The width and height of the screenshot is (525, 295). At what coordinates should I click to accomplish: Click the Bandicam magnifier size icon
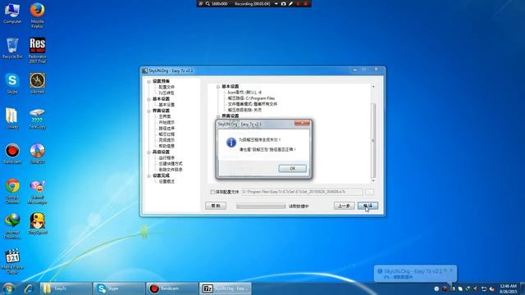208,3
